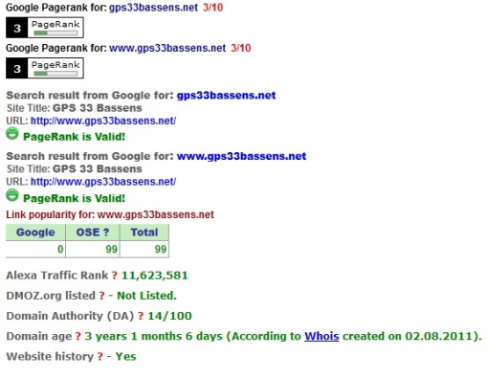Follow the second URL http://www.gps33bassens.net/ link
Image resolution: width=487 pixels, height=378 pixels.
[103, 182]
